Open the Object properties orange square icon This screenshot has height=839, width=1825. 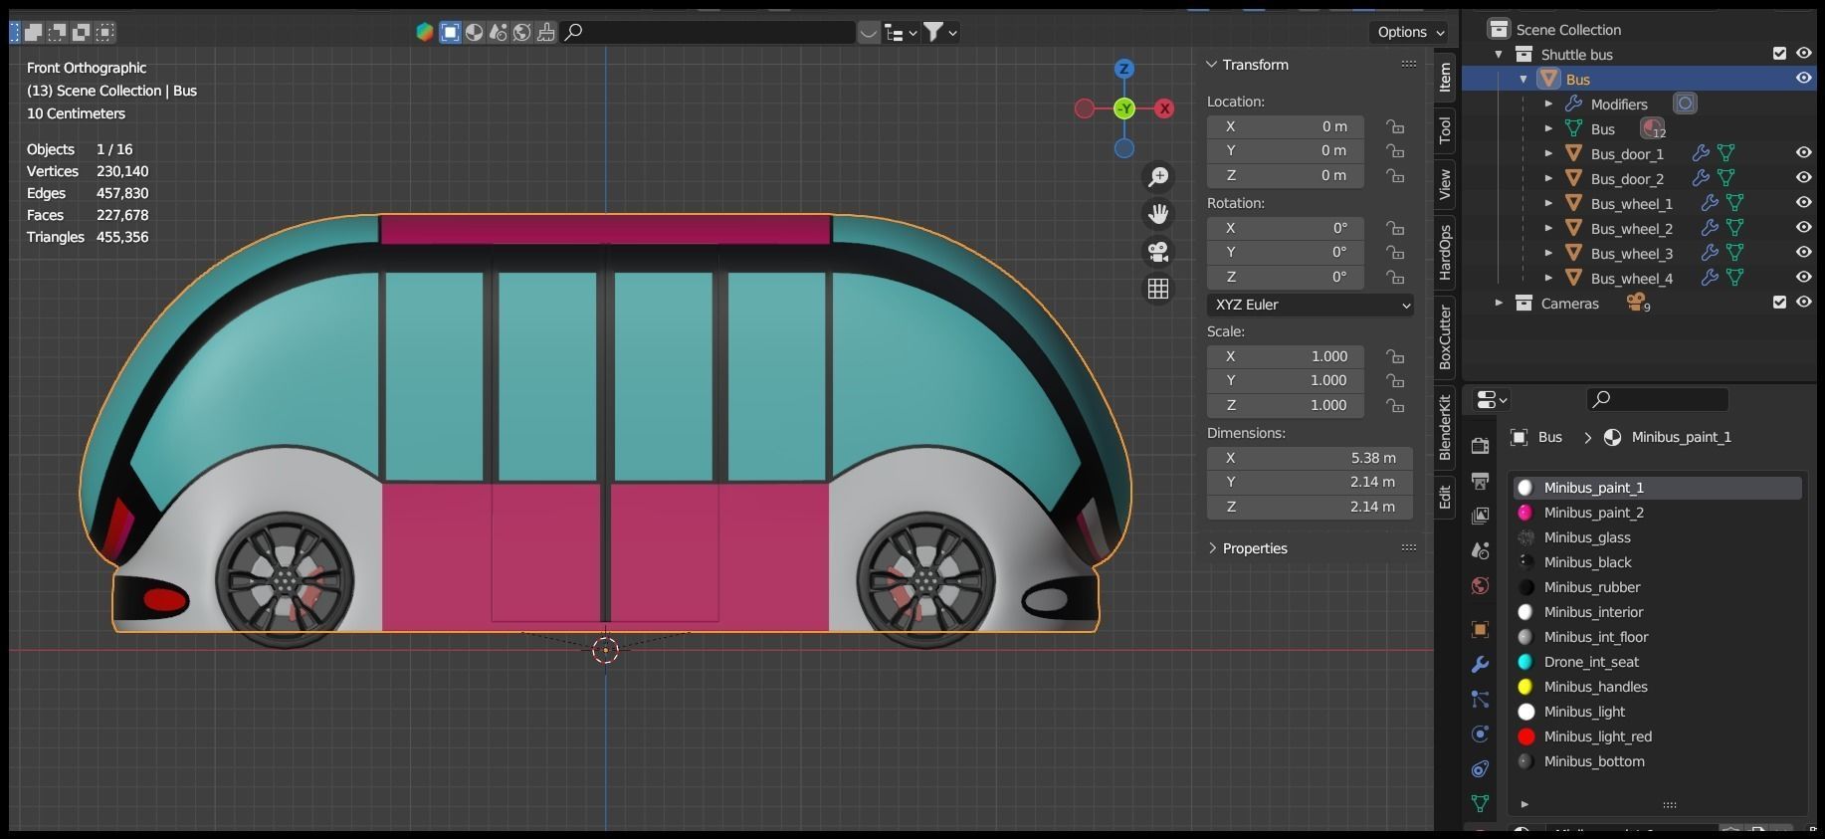pos(1480,629)
